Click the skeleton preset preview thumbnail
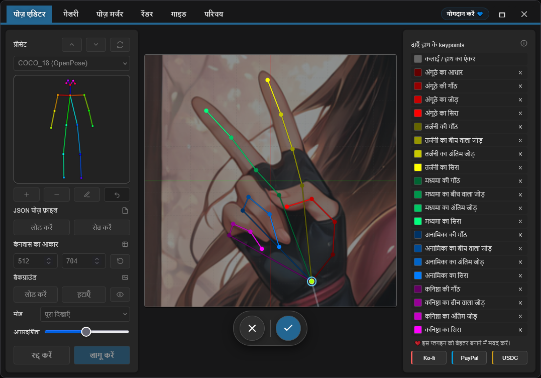The width and height of the screenshot is (541, 378). 72,129
